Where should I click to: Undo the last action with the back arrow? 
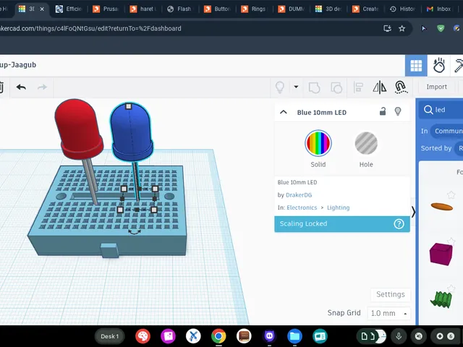click(x=21, y=87)
